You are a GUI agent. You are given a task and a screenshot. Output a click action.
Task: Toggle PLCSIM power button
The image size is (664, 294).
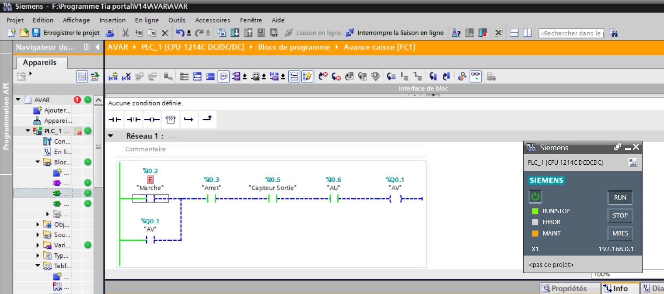point(535,197)
